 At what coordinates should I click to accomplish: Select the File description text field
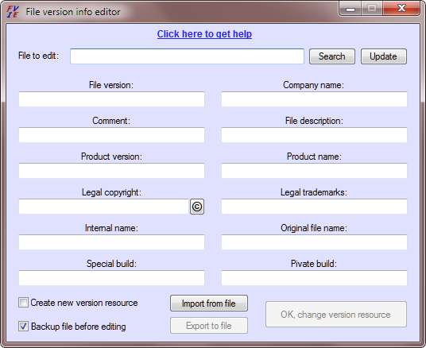[x=314, y=135]
